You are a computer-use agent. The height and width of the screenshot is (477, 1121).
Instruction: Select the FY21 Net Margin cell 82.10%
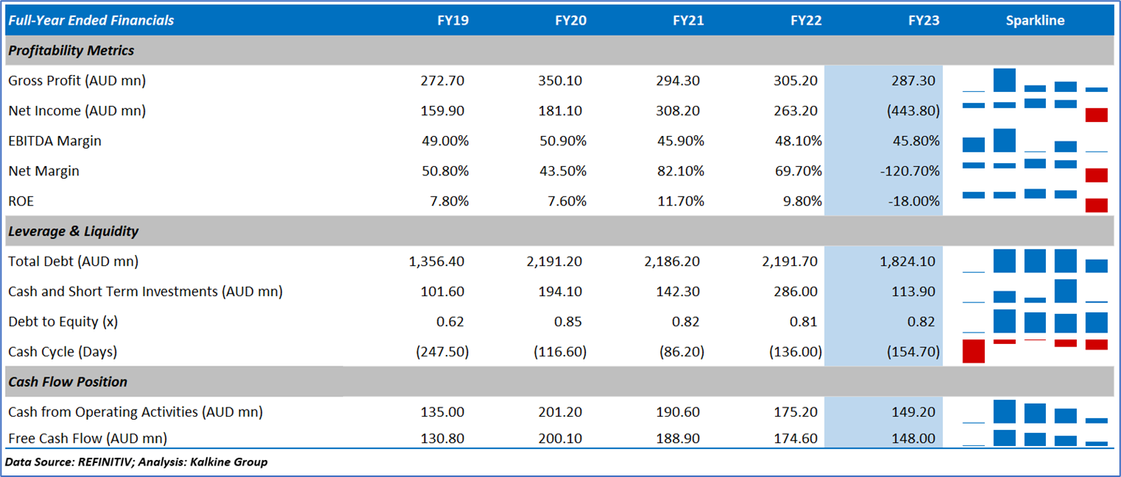pyautogui.click(x=678, y=171)
